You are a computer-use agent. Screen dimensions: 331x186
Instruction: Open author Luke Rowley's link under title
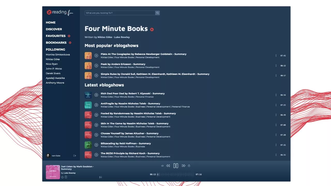click(122, 37)
